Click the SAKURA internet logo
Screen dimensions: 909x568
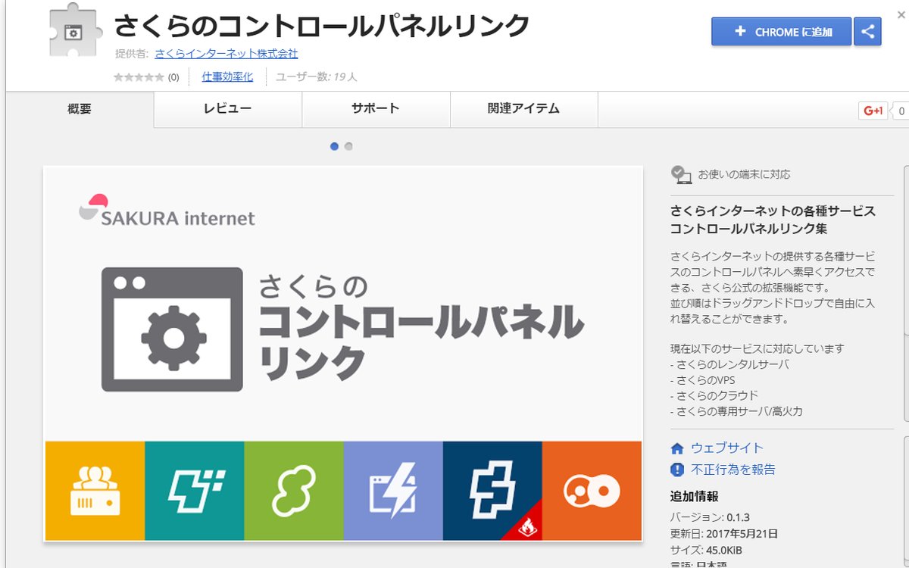[x=167, y=211]
